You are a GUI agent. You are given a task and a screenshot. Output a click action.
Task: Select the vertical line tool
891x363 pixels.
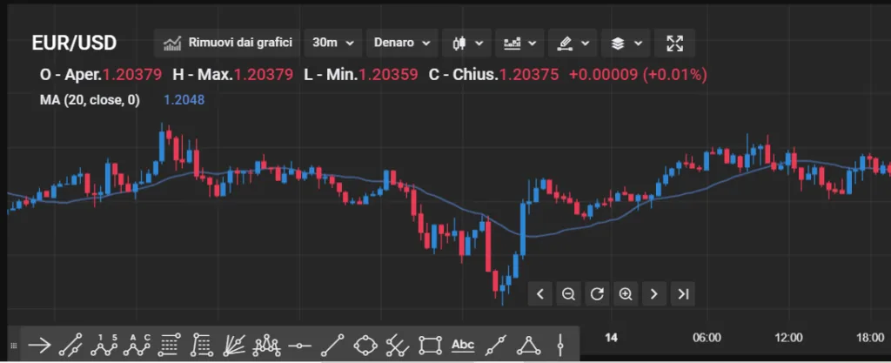560,344
